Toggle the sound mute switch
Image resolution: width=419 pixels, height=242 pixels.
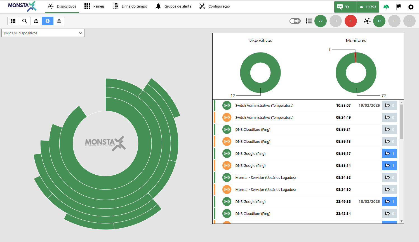coord(295,21)
